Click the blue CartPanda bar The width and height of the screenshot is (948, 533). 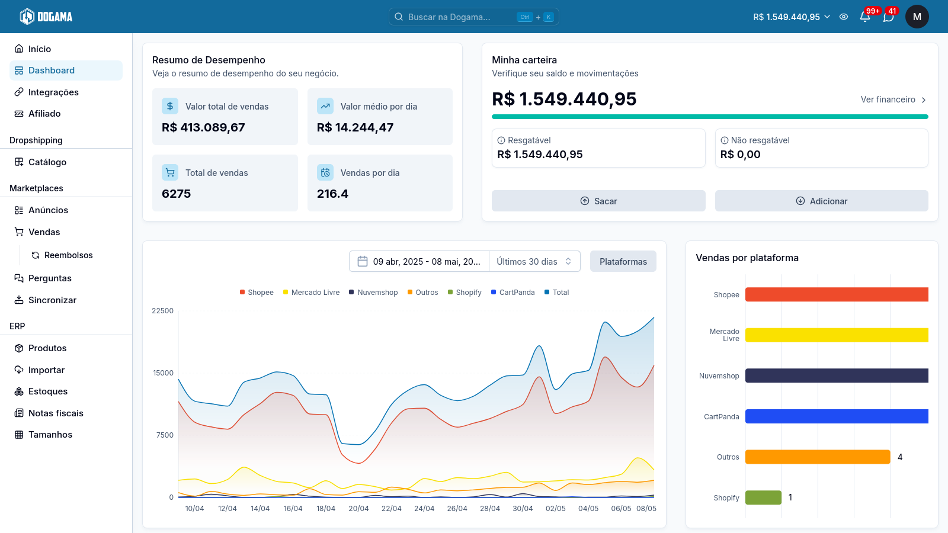coord(837,416)
